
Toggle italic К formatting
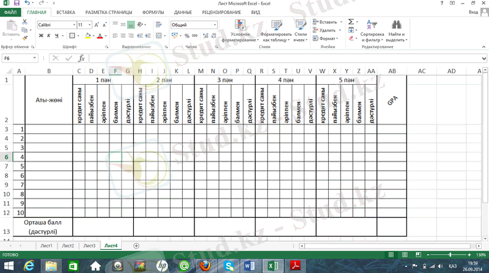click(48, 36)
